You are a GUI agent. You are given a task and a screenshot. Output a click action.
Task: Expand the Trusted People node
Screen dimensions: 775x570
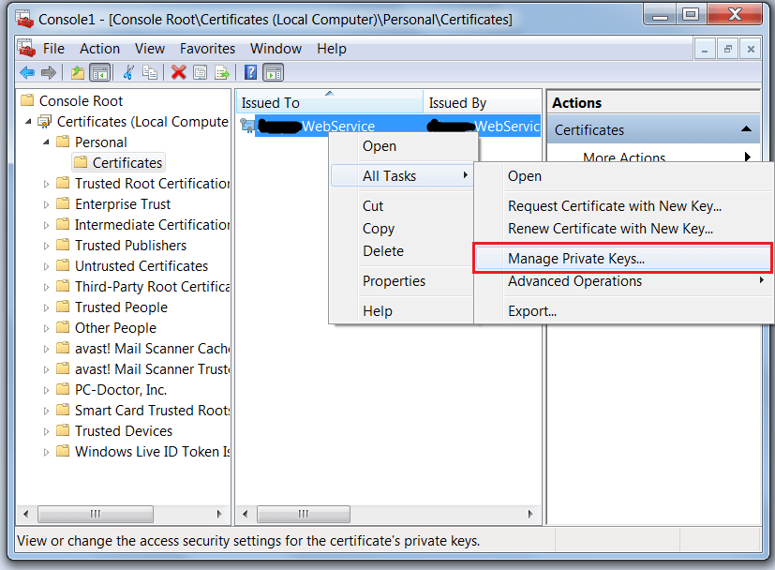[47, 307]
